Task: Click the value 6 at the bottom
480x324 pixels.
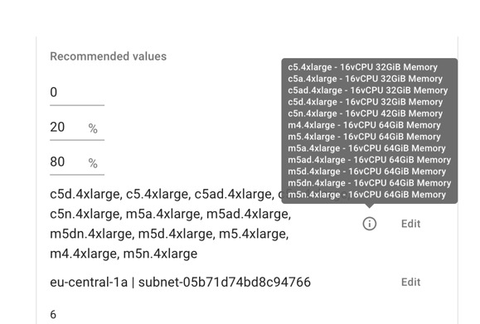Action: point(53,314)
